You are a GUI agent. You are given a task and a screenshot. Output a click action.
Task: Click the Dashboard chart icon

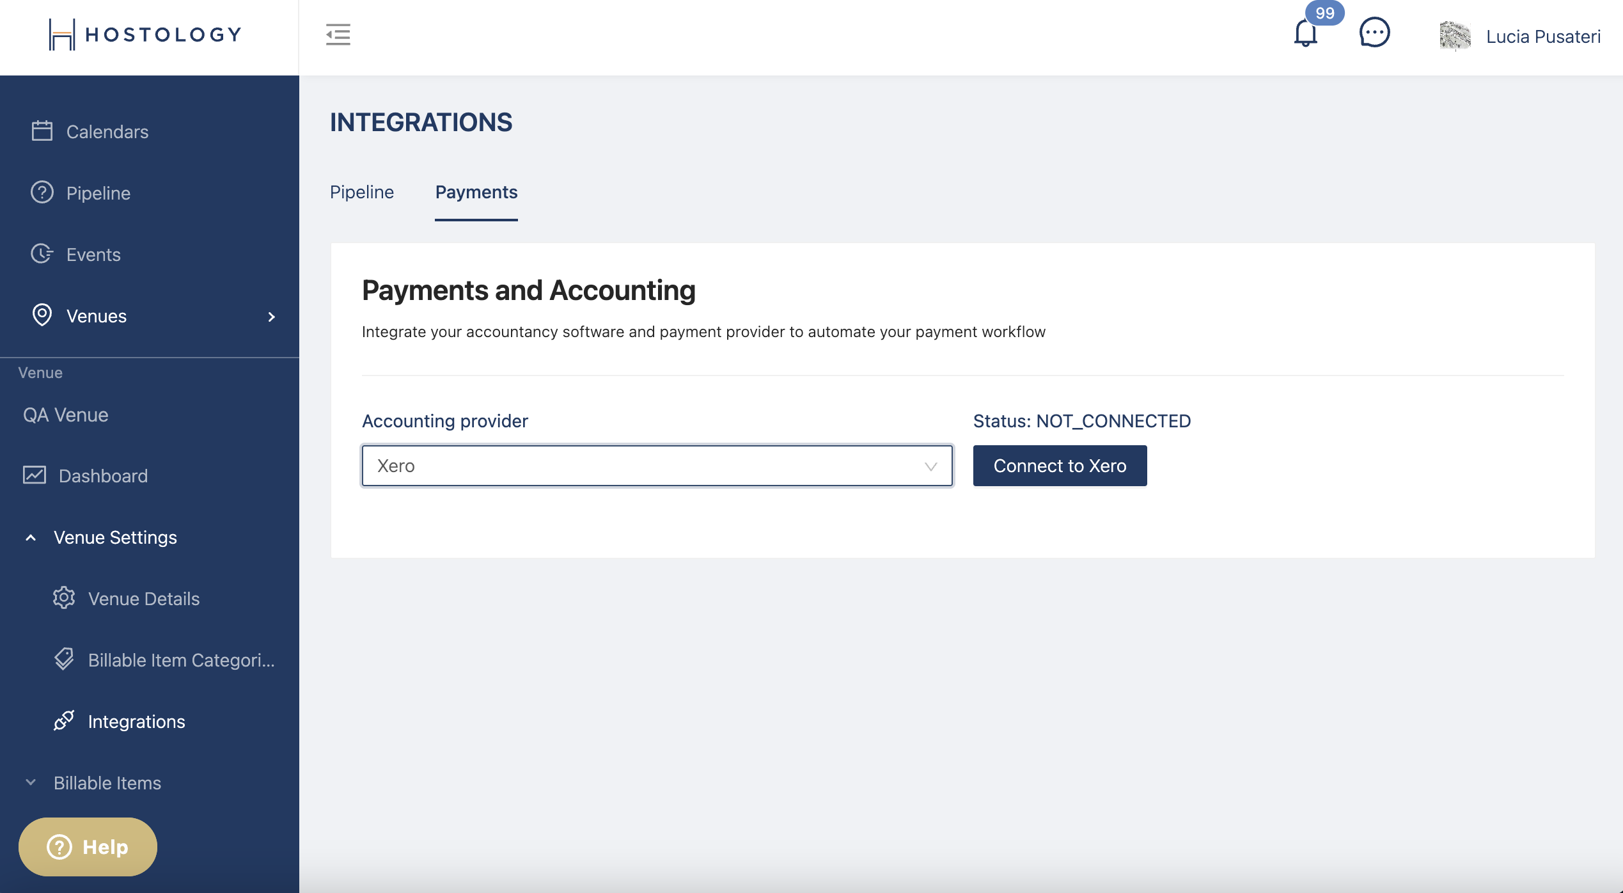pos(35,475)
